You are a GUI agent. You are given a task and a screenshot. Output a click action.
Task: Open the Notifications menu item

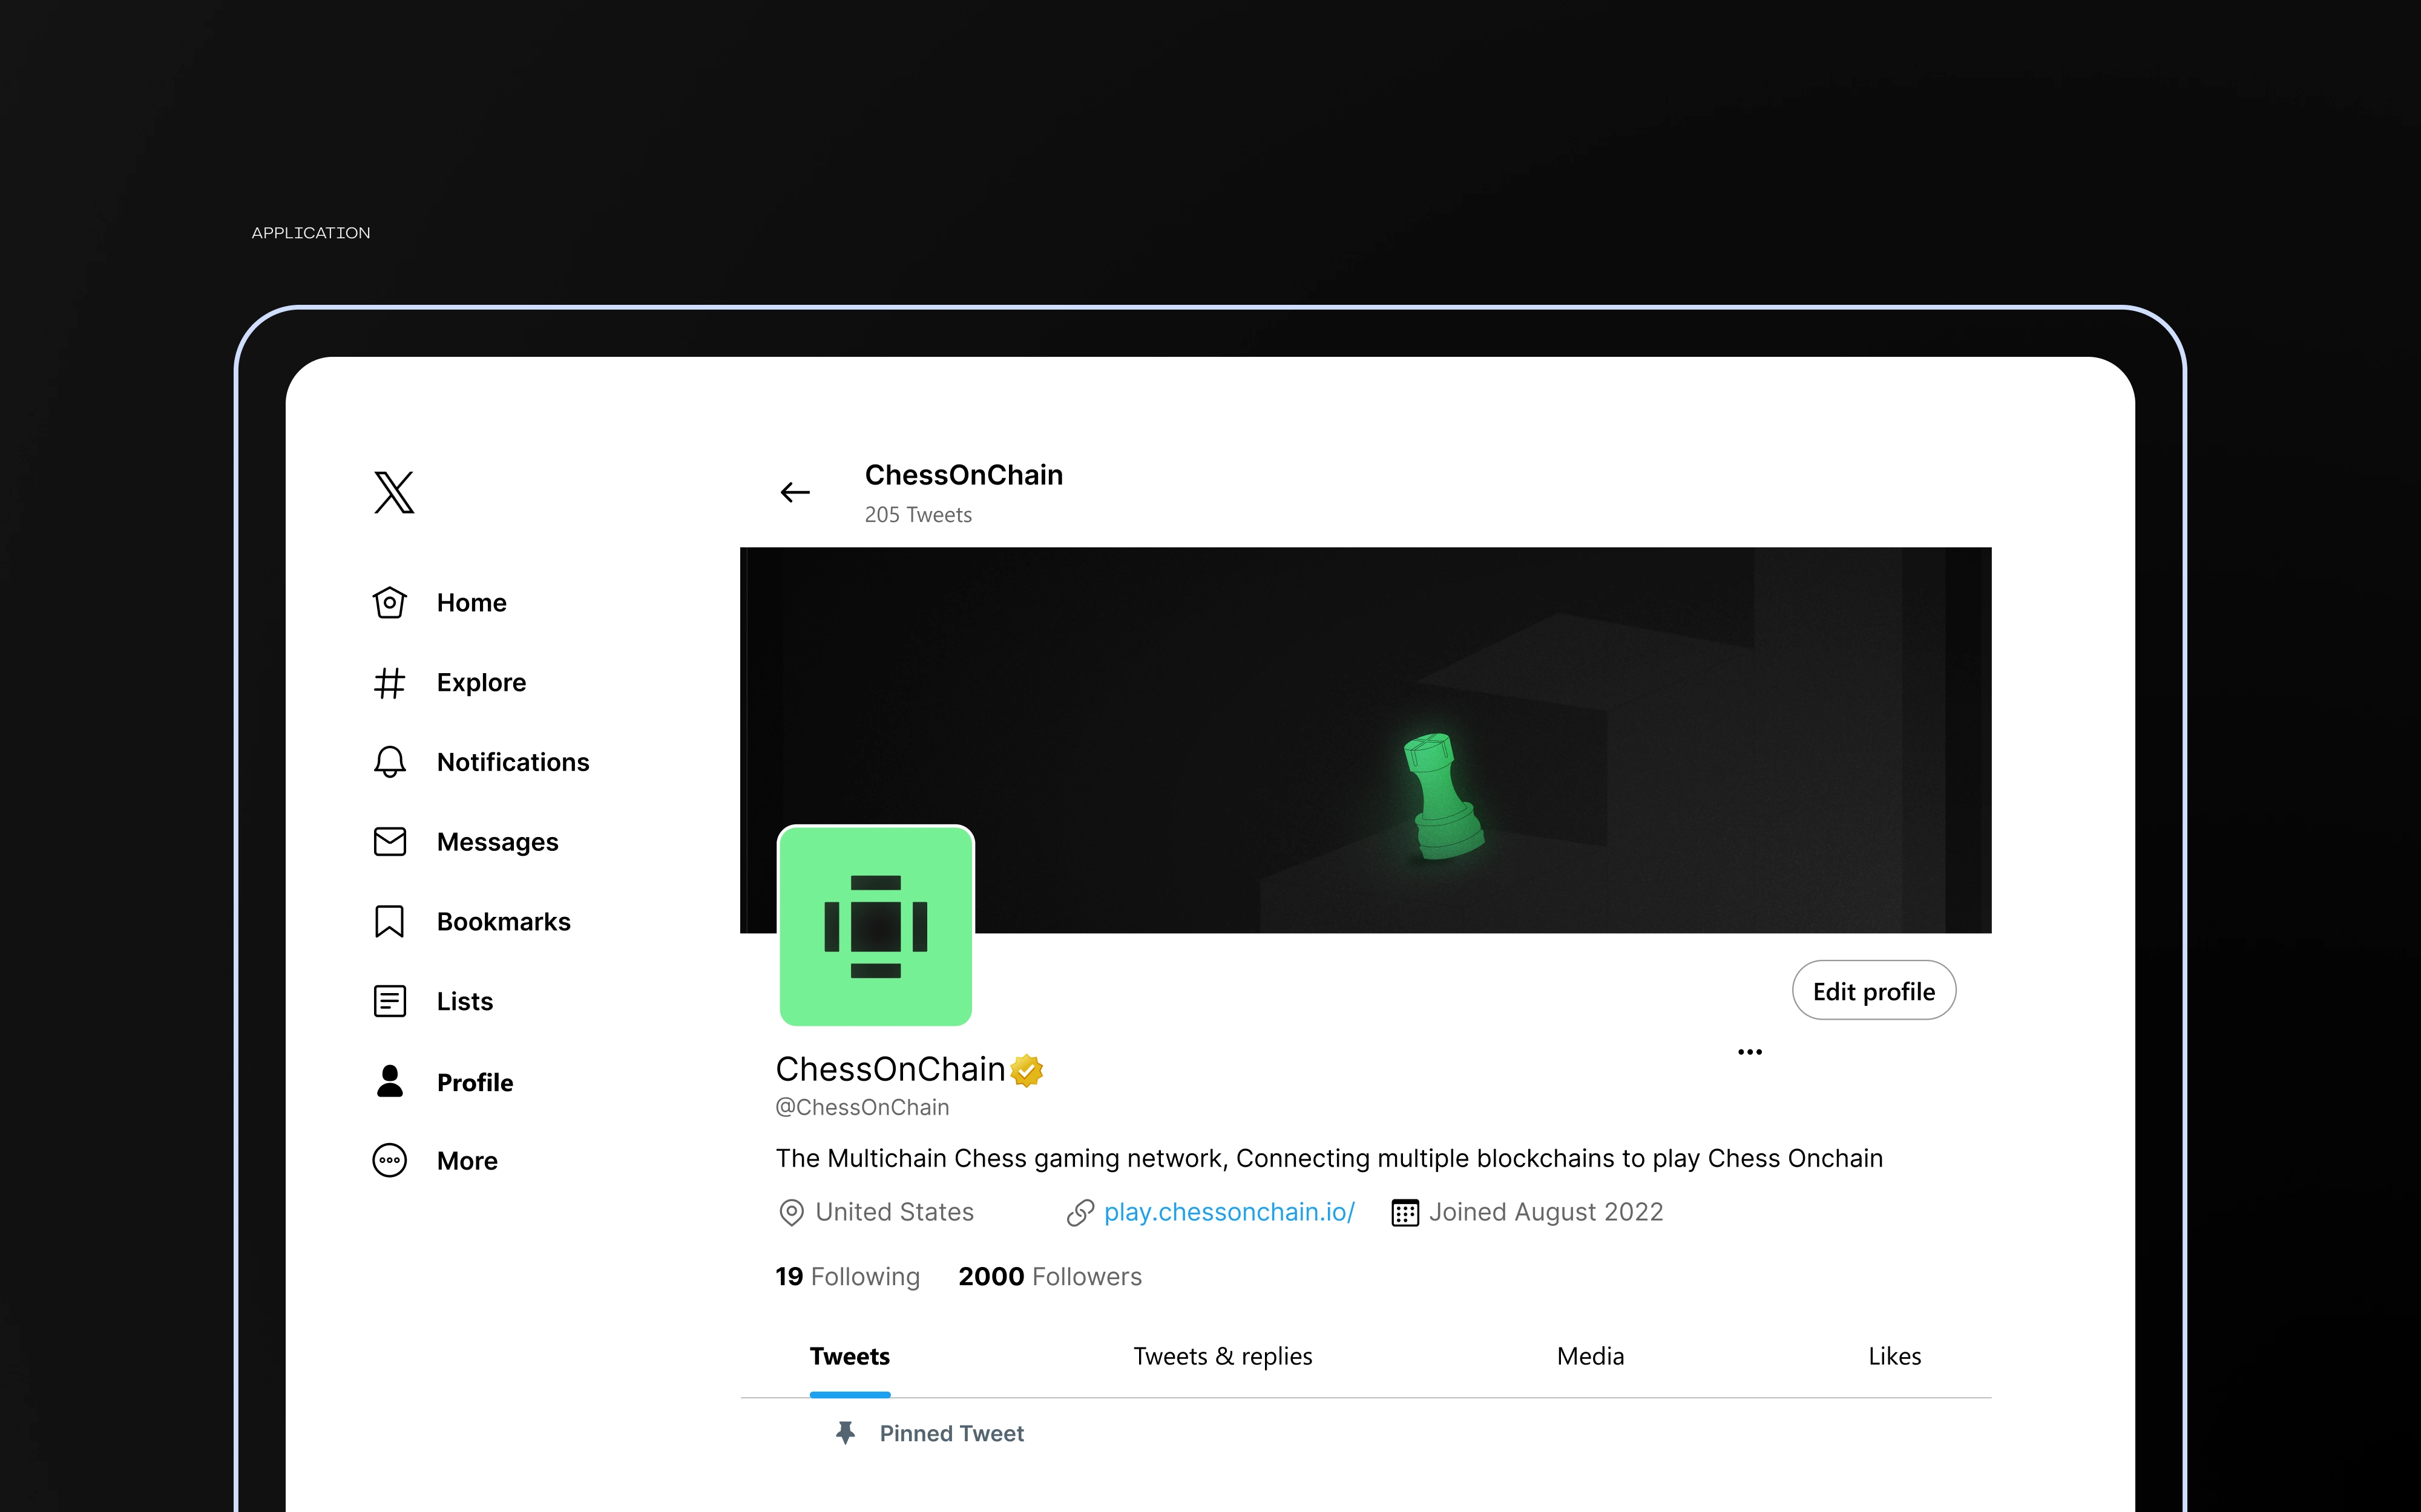click(x=481, y=762)
